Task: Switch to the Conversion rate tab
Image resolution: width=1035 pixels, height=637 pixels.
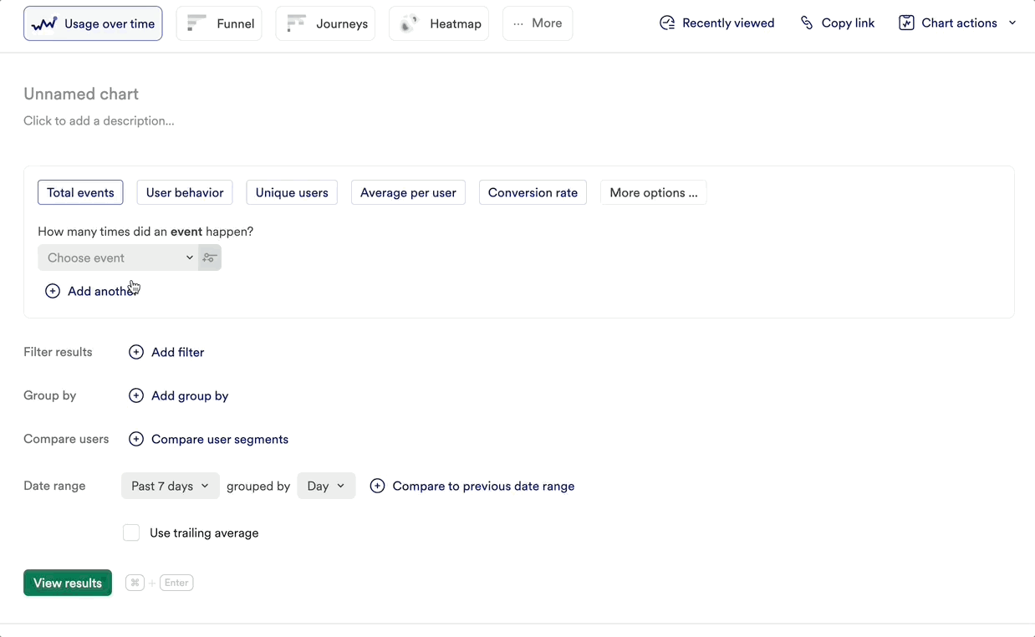Action: click(x=533, y=192)
